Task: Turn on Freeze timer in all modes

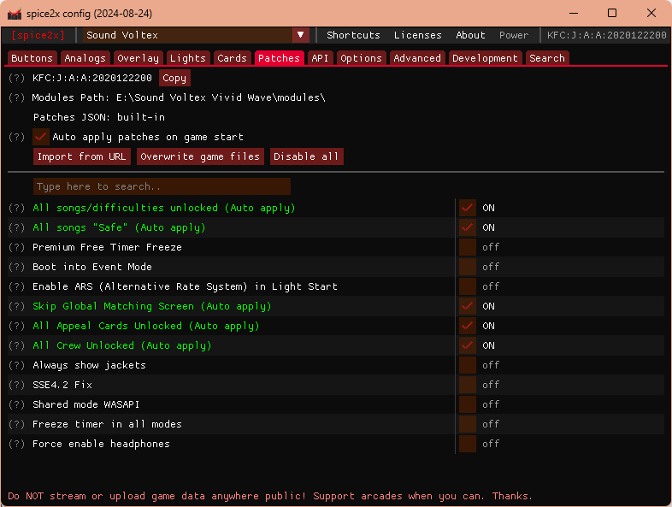Action: [x=467, y=424]
